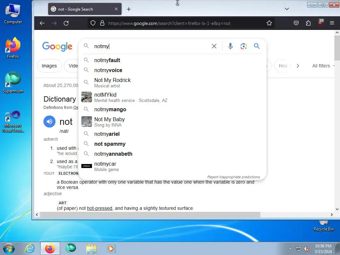Switch to the Images filter tab
Viewport: 340px width, 255px height.
[x=49, y=66]
